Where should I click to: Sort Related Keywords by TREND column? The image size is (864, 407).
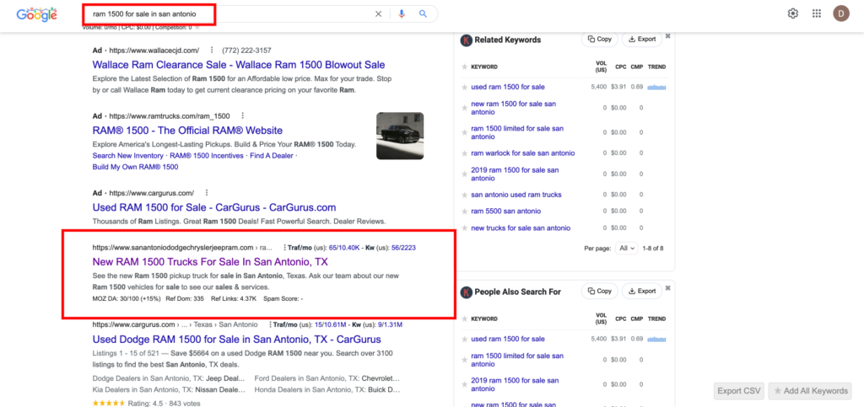(656, 67)
